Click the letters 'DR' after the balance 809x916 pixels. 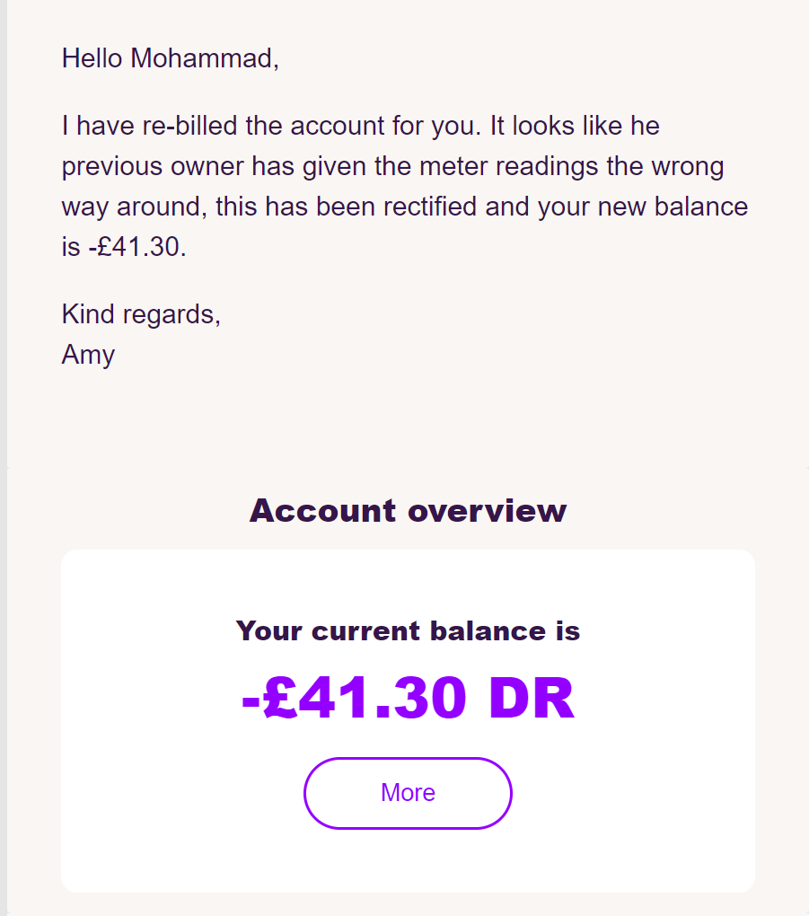point(532,698)
